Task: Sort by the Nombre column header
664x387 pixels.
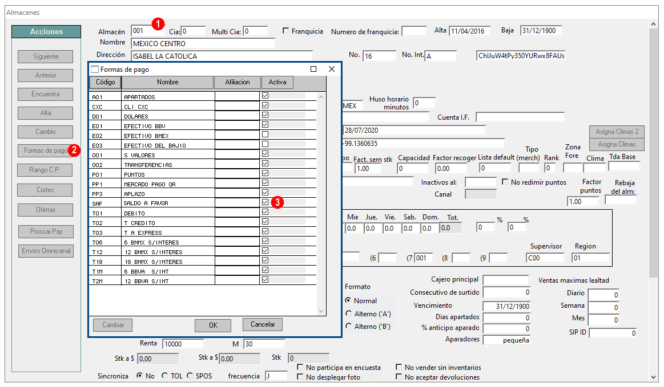Action: click(168, 82)
